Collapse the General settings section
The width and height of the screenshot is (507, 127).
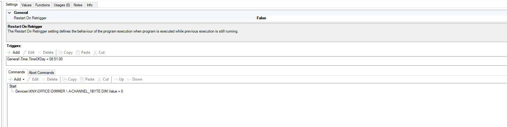(9, 13)
